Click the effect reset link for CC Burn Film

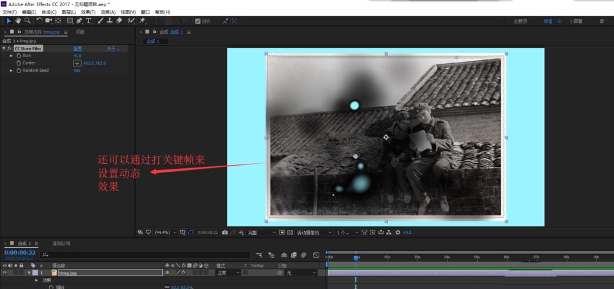click(77, 49)
